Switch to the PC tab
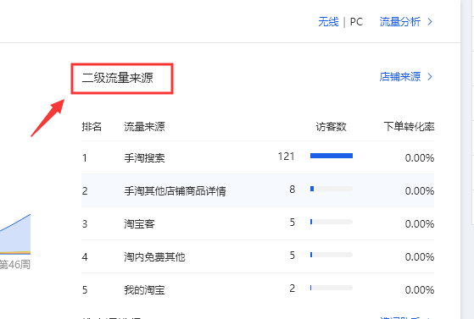This screenshot has height=319, width=474. point(356,22)
